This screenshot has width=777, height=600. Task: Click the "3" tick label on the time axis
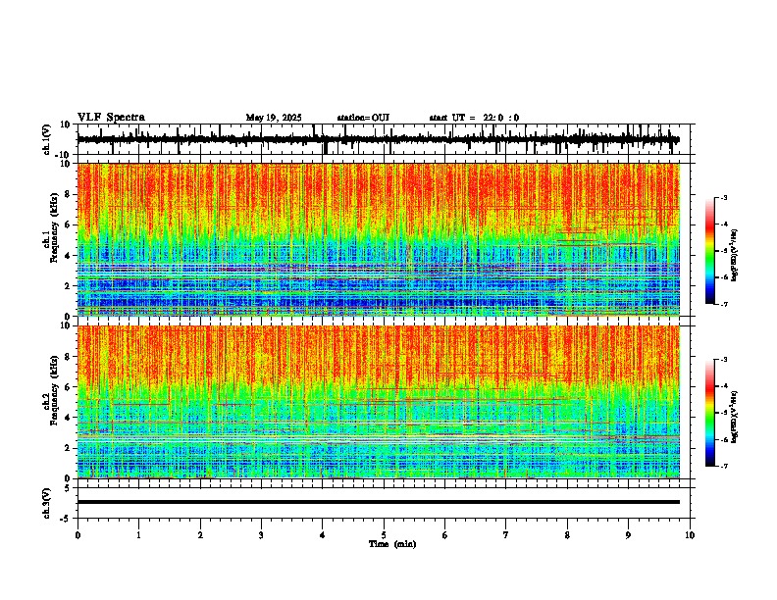coord(261,535)
